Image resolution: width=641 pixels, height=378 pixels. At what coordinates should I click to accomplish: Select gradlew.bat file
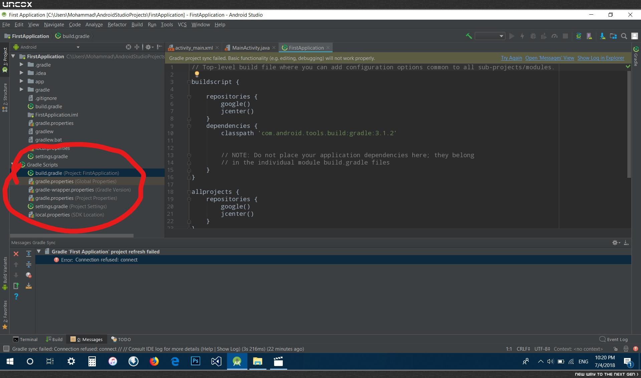pos(48,140)
